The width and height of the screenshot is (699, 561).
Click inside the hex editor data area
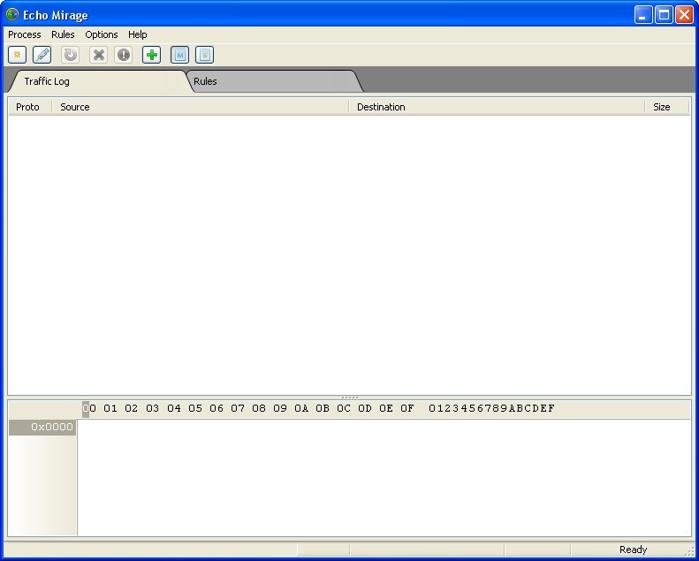pyautogui.click(x=384, y=477)
